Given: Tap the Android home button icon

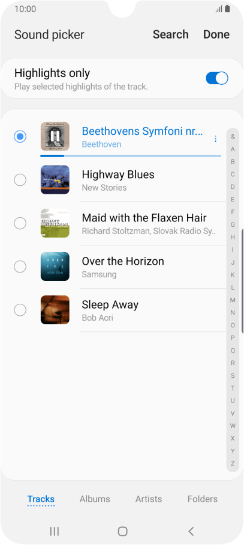Looking at the screenshot, I should (x=122, y=531).
